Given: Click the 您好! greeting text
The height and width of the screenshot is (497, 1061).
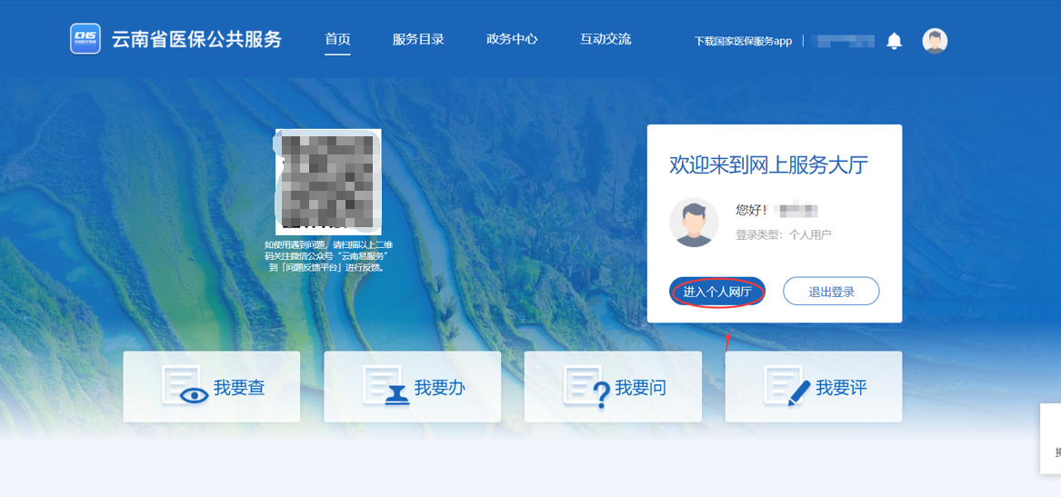Looking at the screenshot, I should pyautogui.click(x=752, y=210).
